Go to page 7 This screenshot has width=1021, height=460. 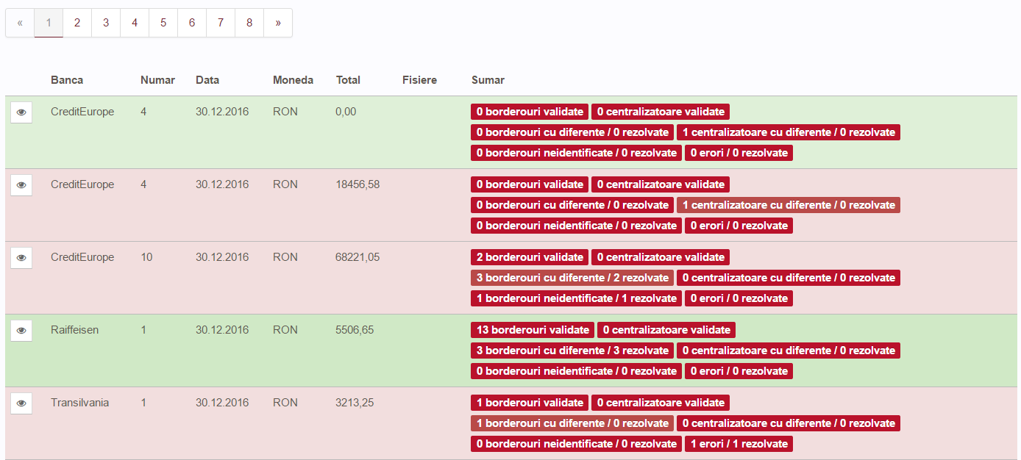coord(221,23)
